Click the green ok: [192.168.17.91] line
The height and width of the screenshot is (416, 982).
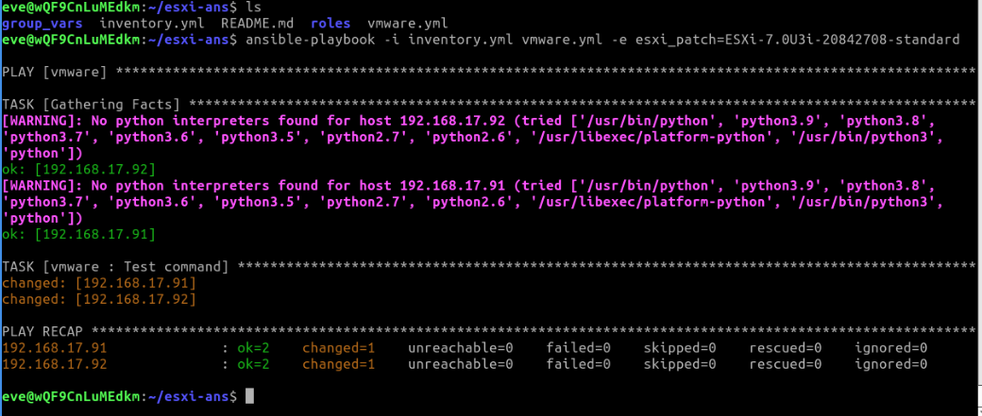78,234
